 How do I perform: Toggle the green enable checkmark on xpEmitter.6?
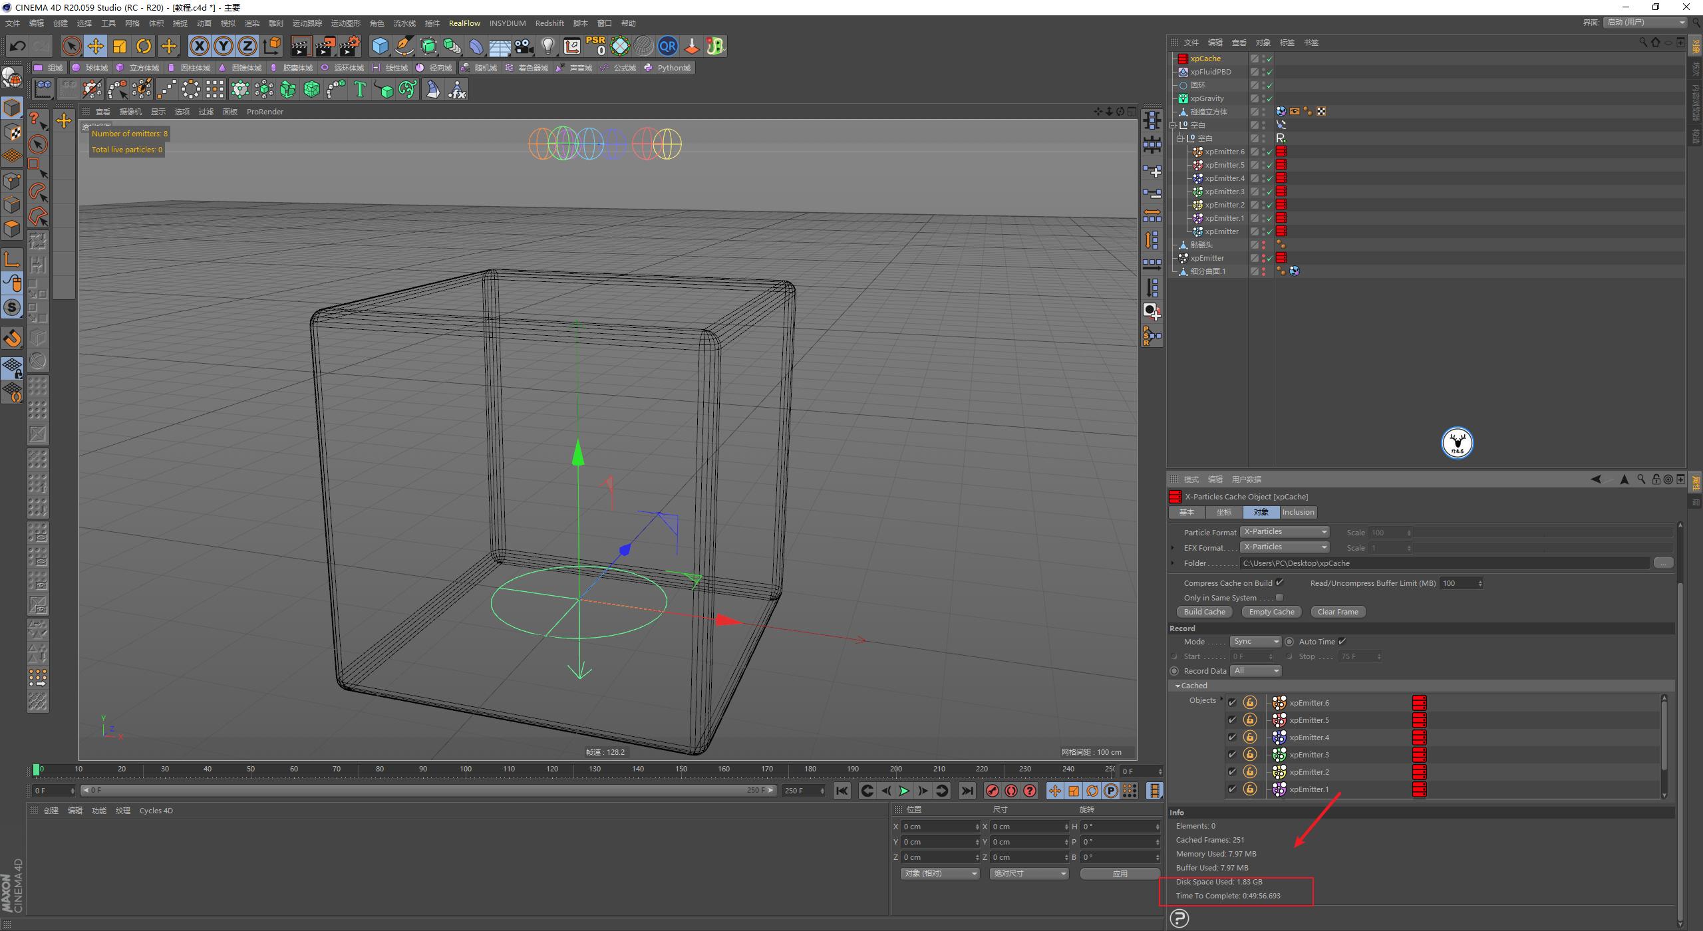(1270, 151)
